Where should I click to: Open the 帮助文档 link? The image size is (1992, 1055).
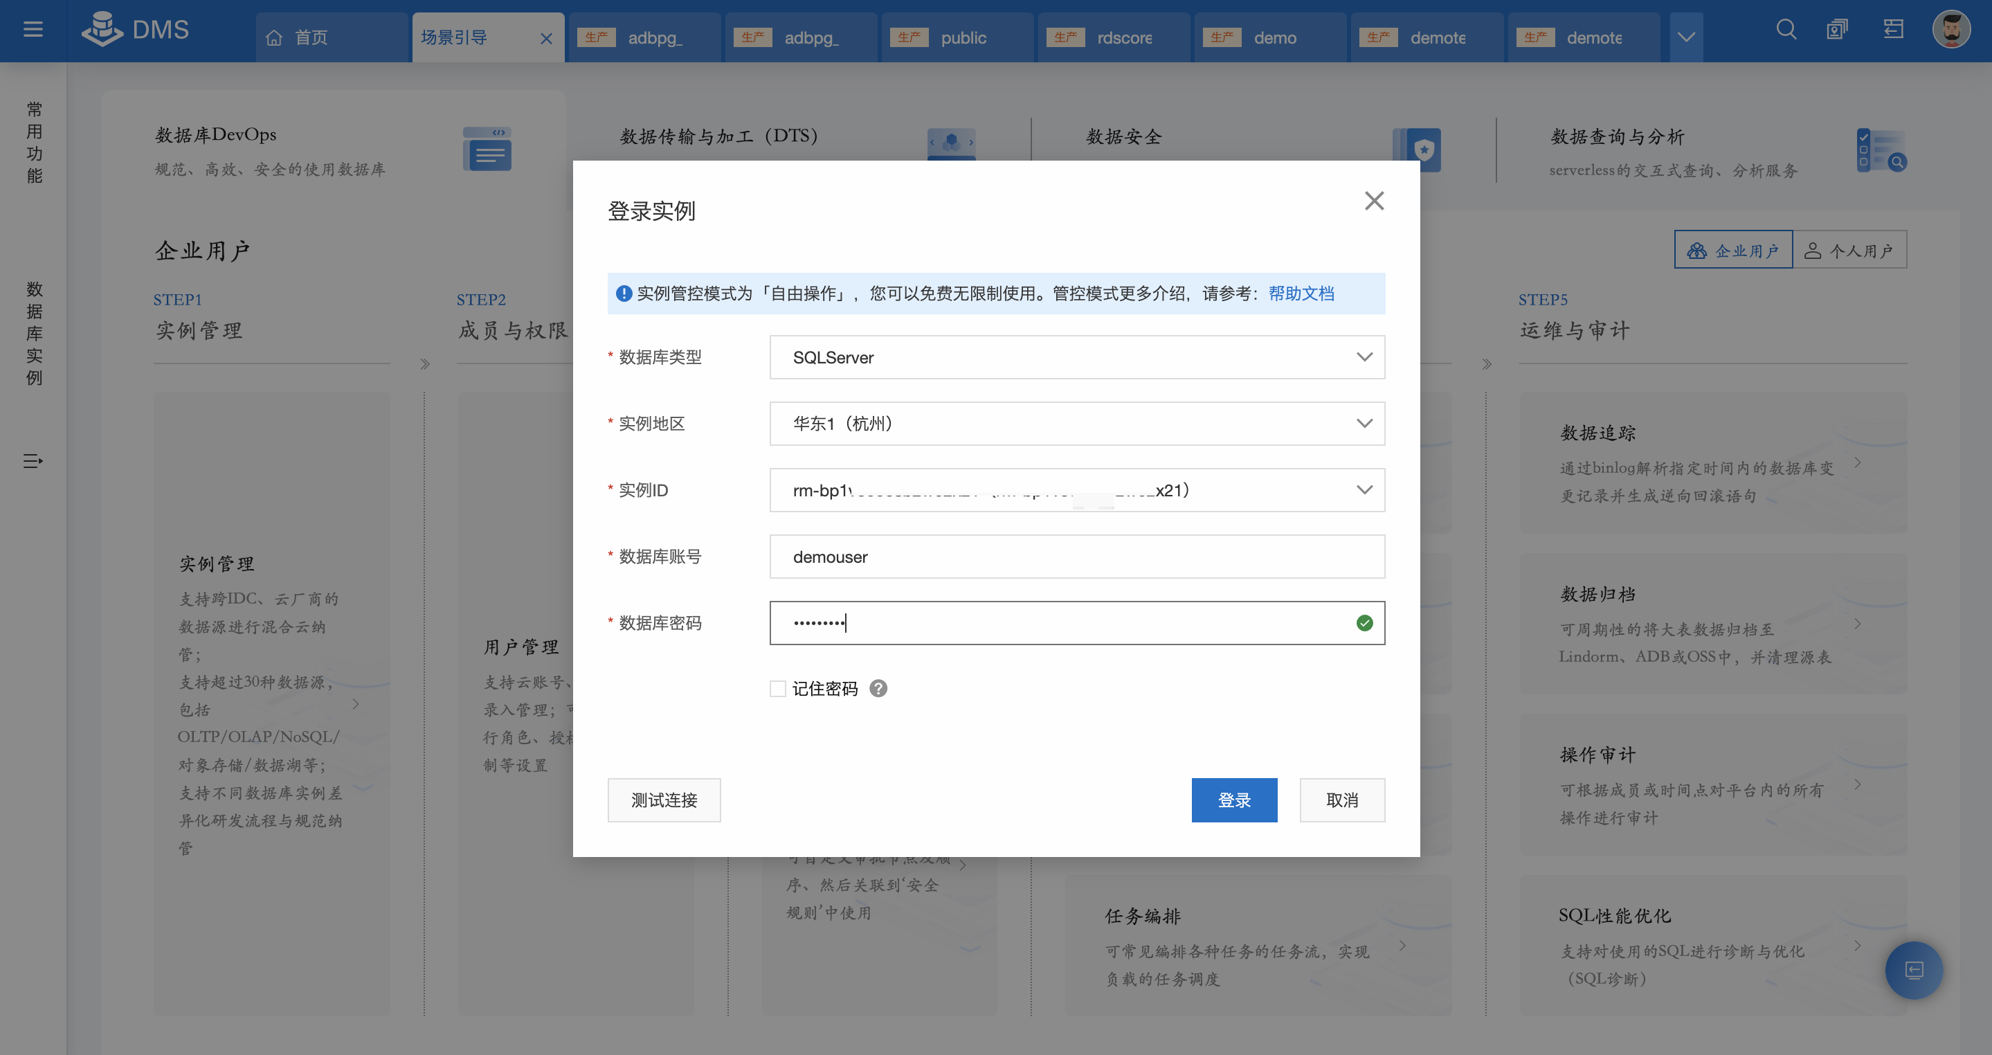pos(1301,293)
